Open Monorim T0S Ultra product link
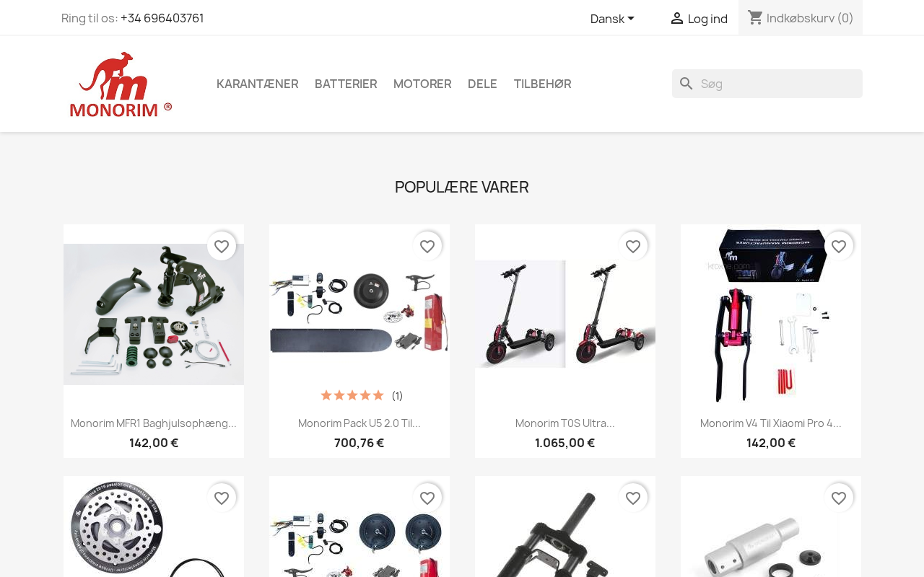The height and width of the screenshot is (577, 924). (565, 423)
